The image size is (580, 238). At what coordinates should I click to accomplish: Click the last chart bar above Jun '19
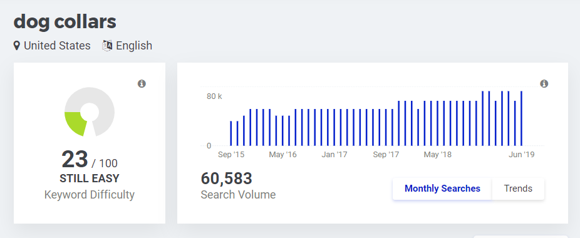pos(521,118)
